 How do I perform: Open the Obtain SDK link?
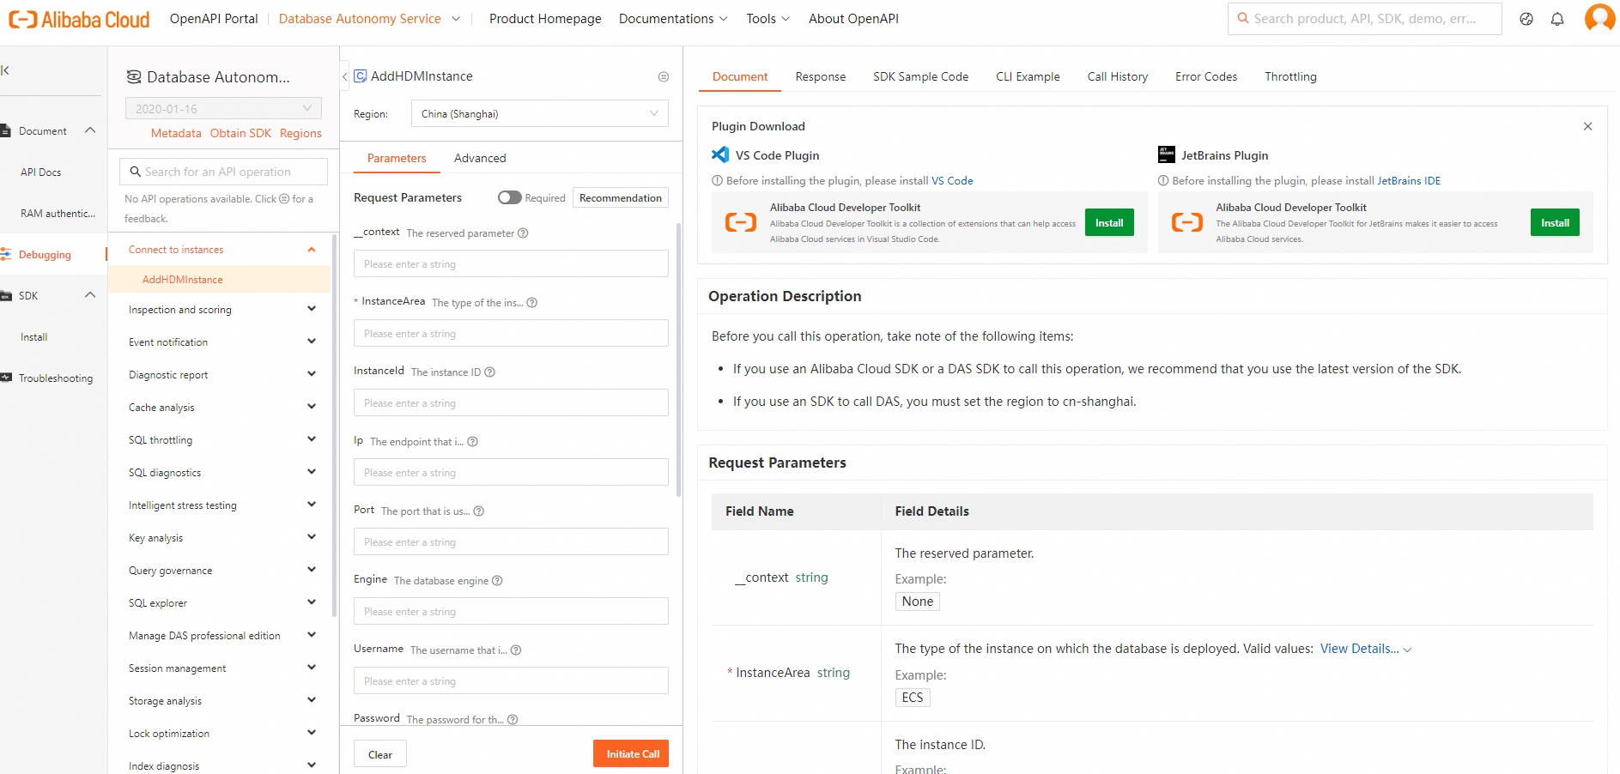240,133
